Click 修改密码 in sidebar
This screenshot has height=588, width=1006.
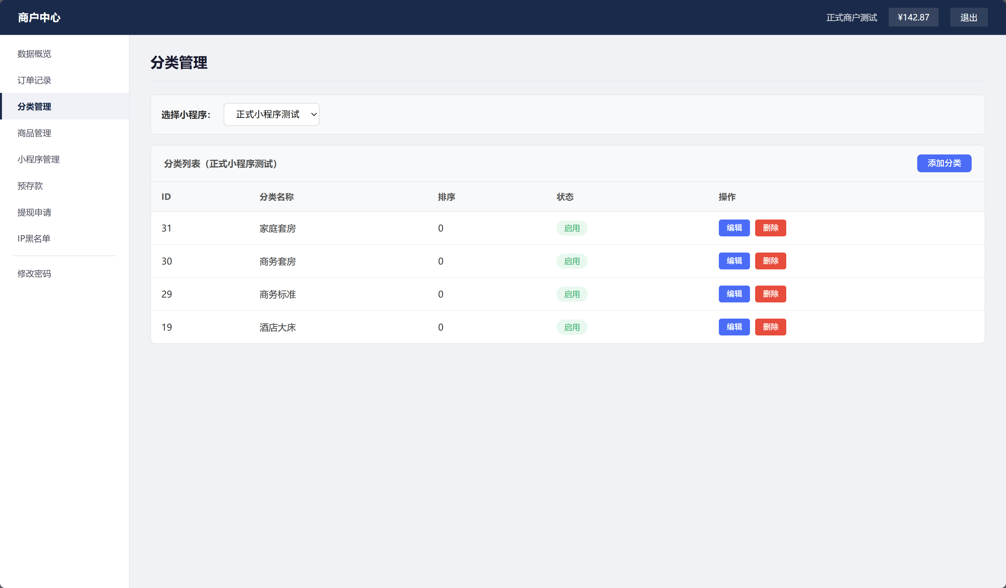[65, 274]
